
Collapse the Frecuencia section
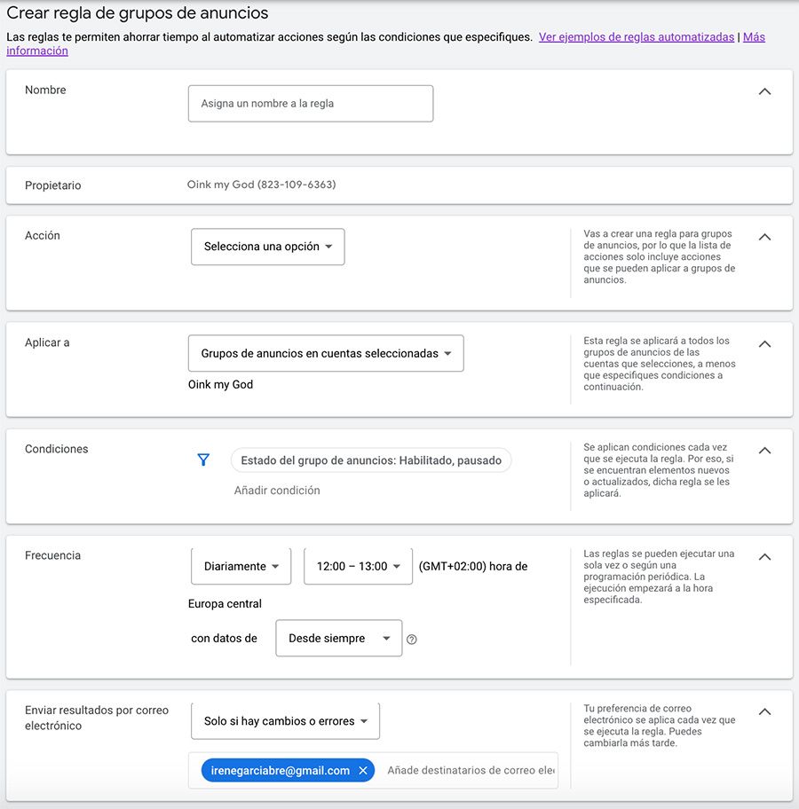tap(764, 556)
